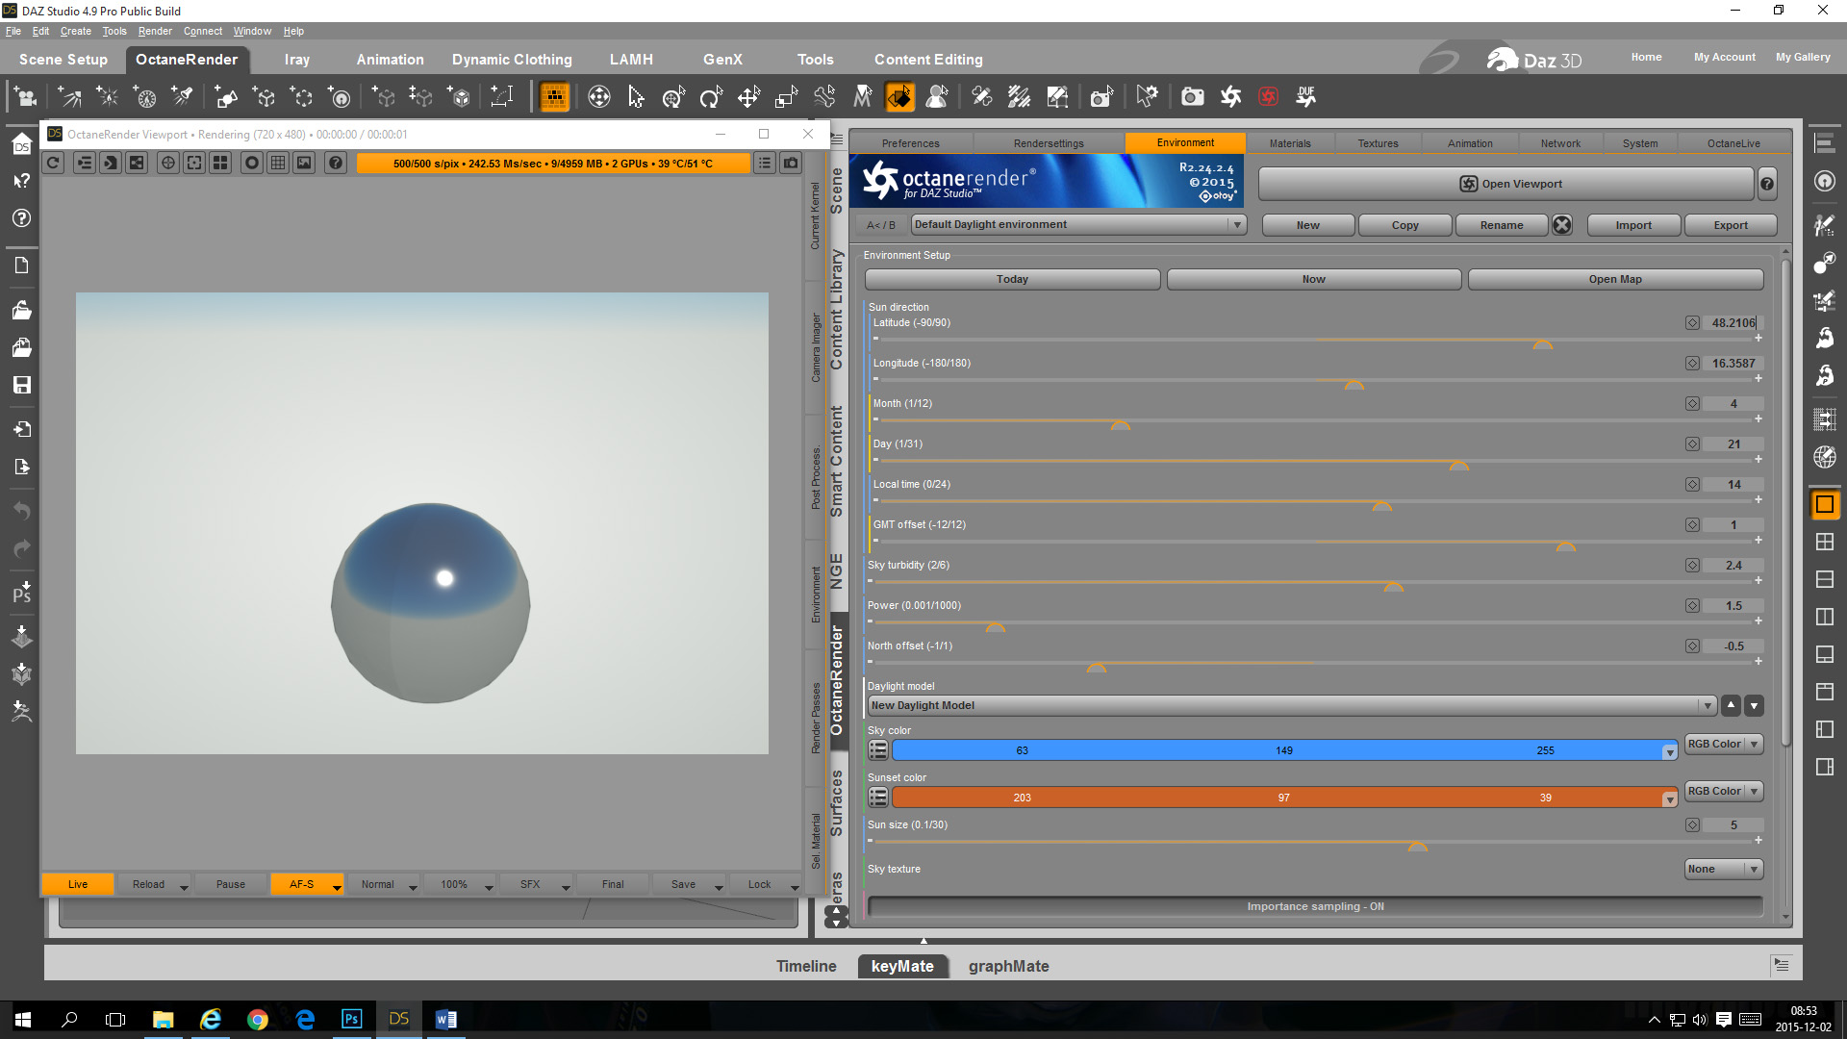Open the New Daylight Model dropdown
Screen dimensions: 1847x1039
1292,705
